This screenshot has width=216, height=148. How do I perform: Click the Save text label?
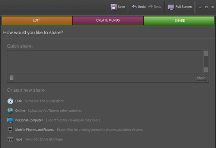click(x=121, y=7)
